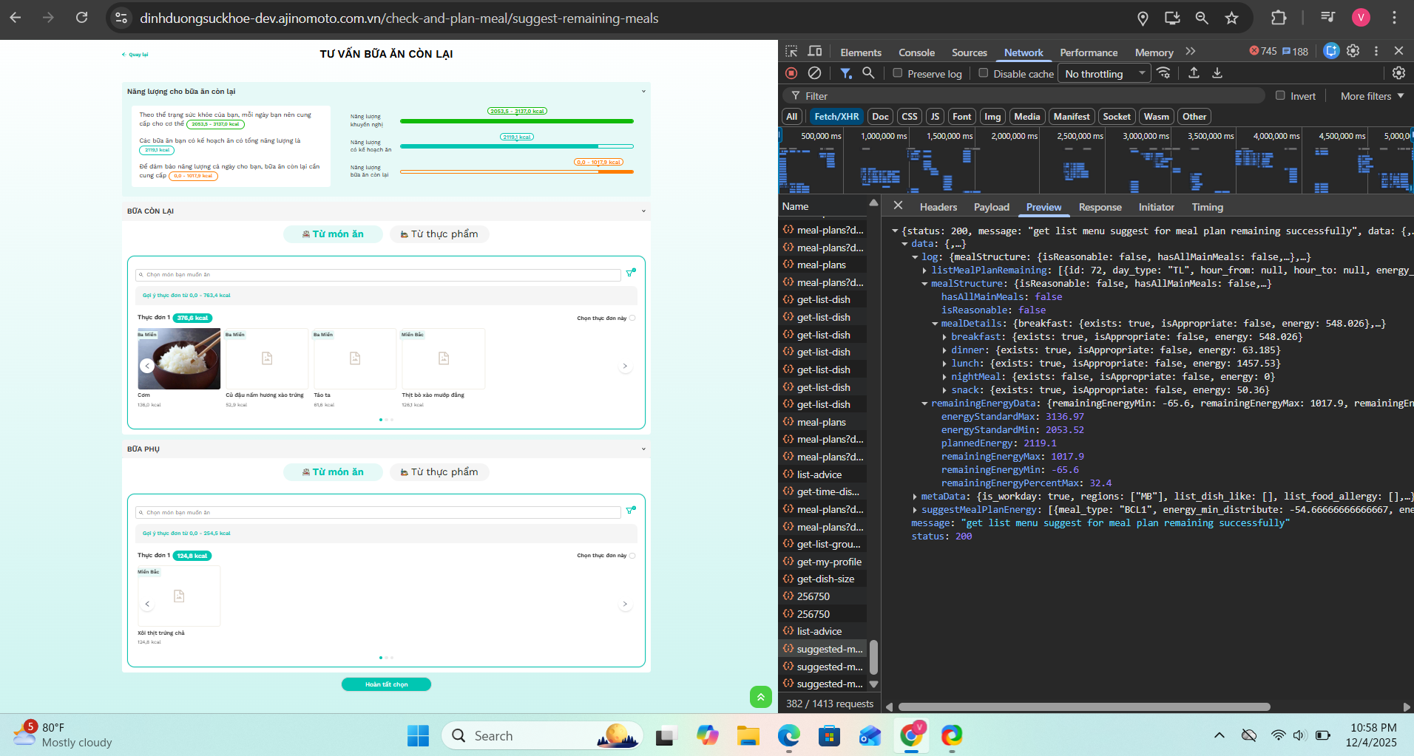Open the Console panel tab
This screenshot has width=1414, height=756.
pos(916,52)
